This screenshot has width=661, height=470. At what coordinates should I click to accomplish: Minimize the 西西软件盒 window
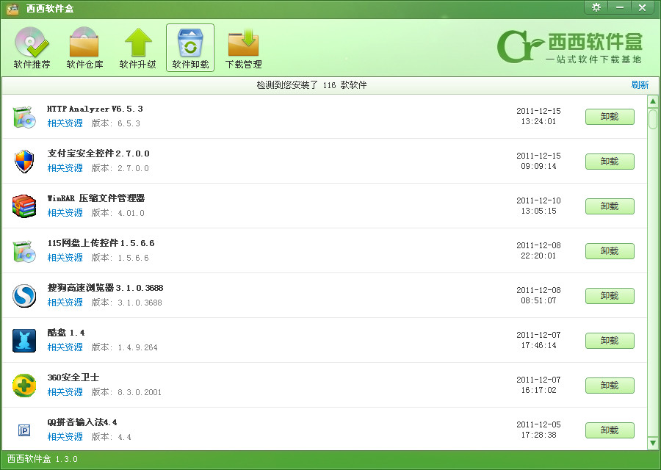point(620,7)
